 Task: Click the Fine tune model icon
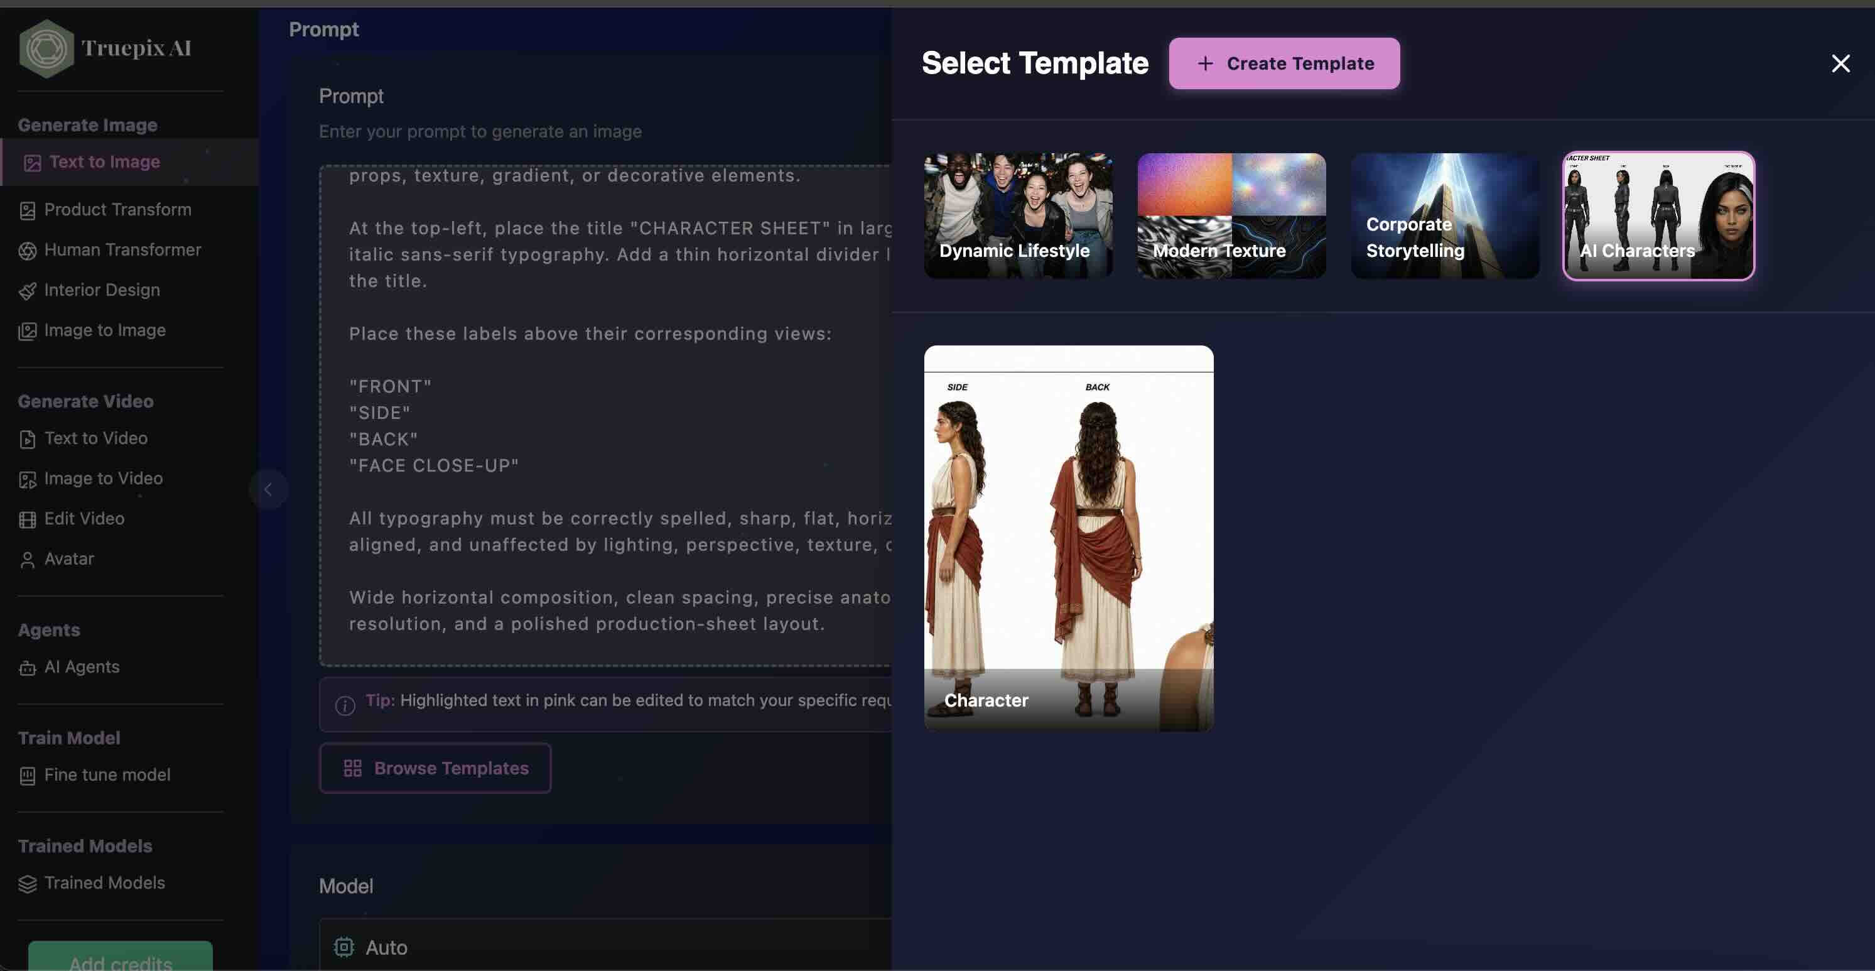(x=28, y=775)
